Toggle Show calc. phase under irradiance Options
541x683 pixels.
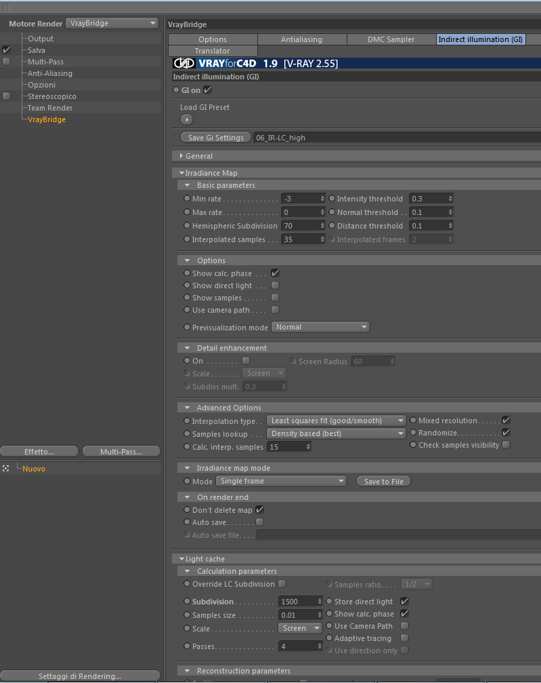pyautogui.click(x=275, y=273)
